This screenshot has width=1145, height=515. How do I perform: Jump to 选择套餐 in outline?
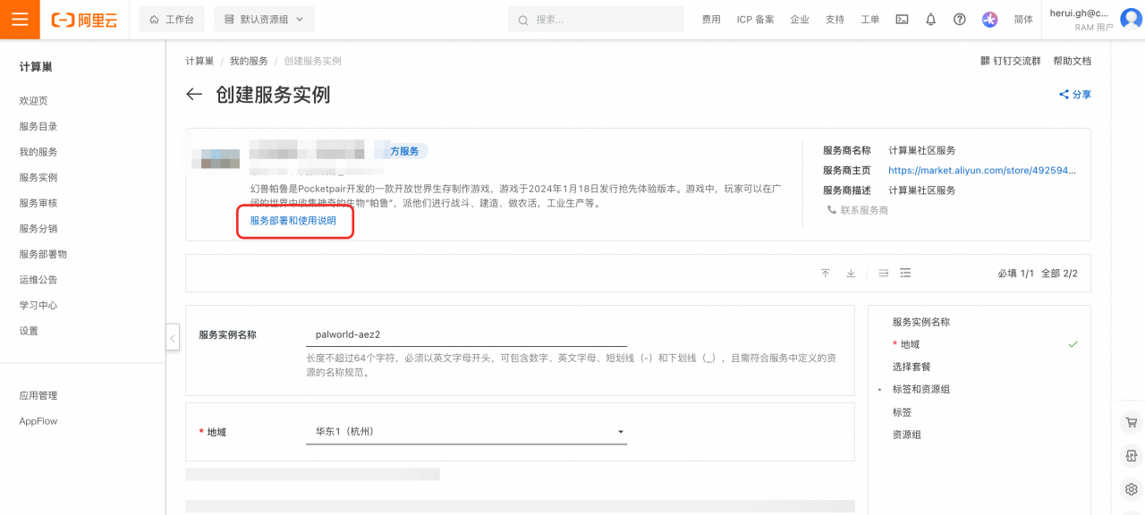912,367
